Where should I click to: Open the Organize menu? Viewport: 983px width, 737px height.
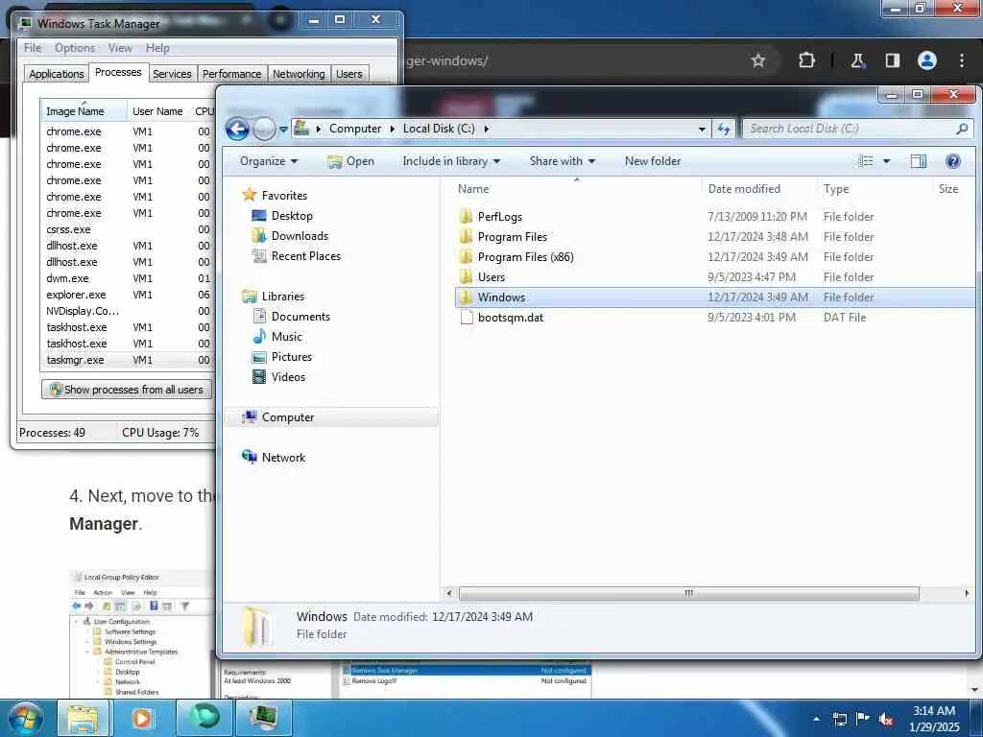[x=269, y=161]
